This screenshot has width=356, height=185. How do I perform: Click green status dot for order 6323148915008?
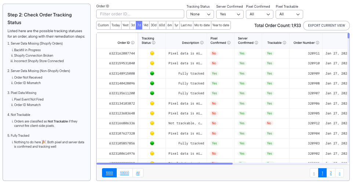(152, 73)
